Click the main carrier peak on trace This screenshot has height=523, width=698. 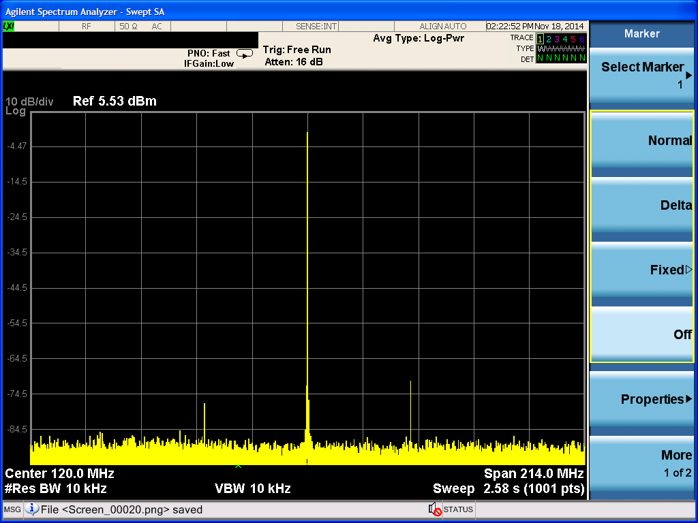307,133
